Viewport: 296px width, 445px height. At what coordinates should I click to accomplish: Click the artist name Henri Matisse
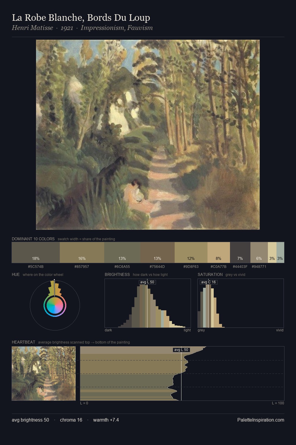[x=32, y=28]
